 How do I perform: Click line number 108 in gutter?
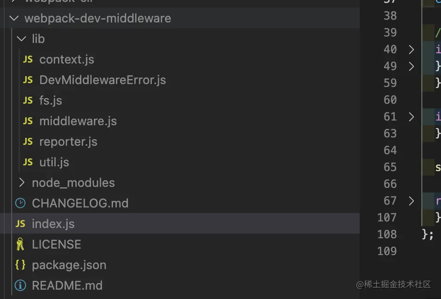coord(387,235)
